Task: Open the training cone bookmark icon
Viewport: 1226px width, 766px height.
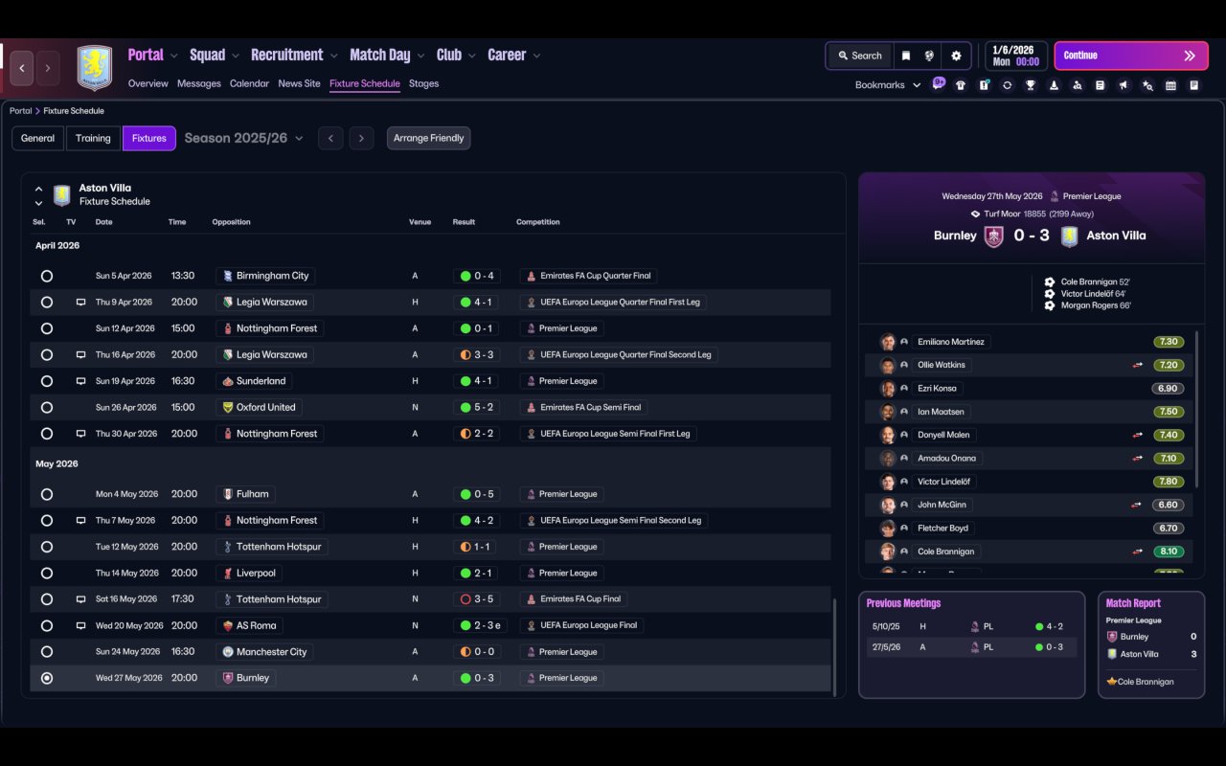Action: point(1054,85)
